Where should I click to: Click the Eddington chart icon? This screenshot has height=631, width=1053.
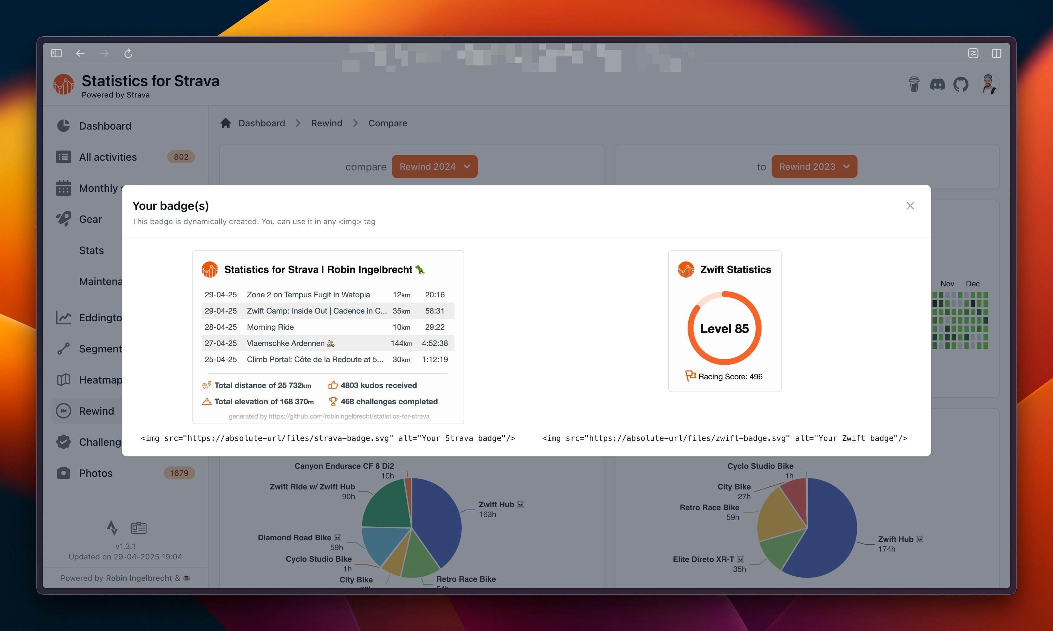pyautogui.click(x=64, y=318)
